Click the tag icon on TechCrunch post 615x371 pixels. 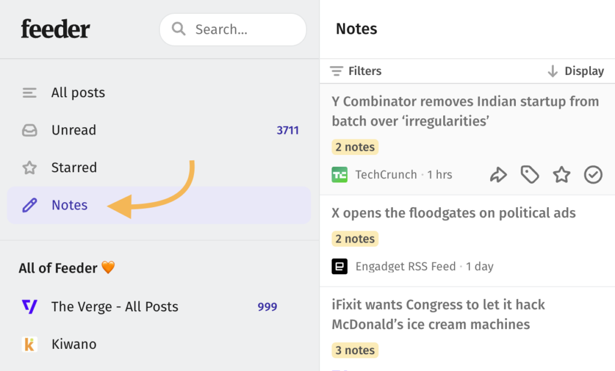coord(530,175)
